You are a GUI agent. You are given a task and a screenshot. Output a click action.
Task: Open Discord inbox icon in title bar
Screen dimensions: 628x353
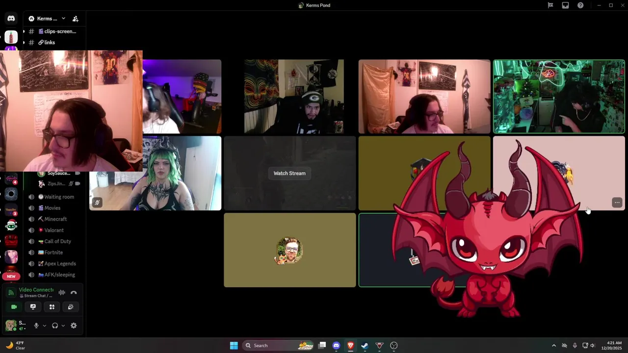click(x=565, y=5)
